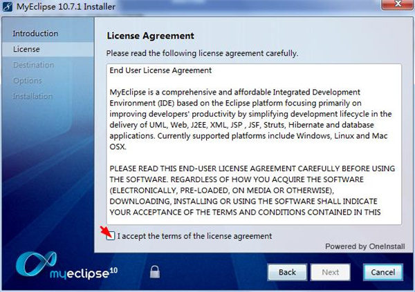Select the Introduction step in the sidebar

35,34
